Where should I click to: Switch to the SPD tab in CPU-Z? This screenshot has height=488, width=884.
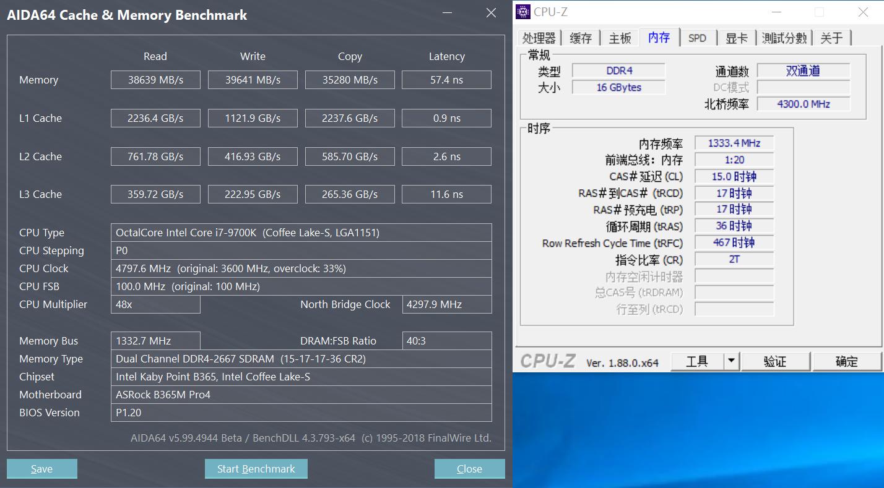click(x=698, y=38)
